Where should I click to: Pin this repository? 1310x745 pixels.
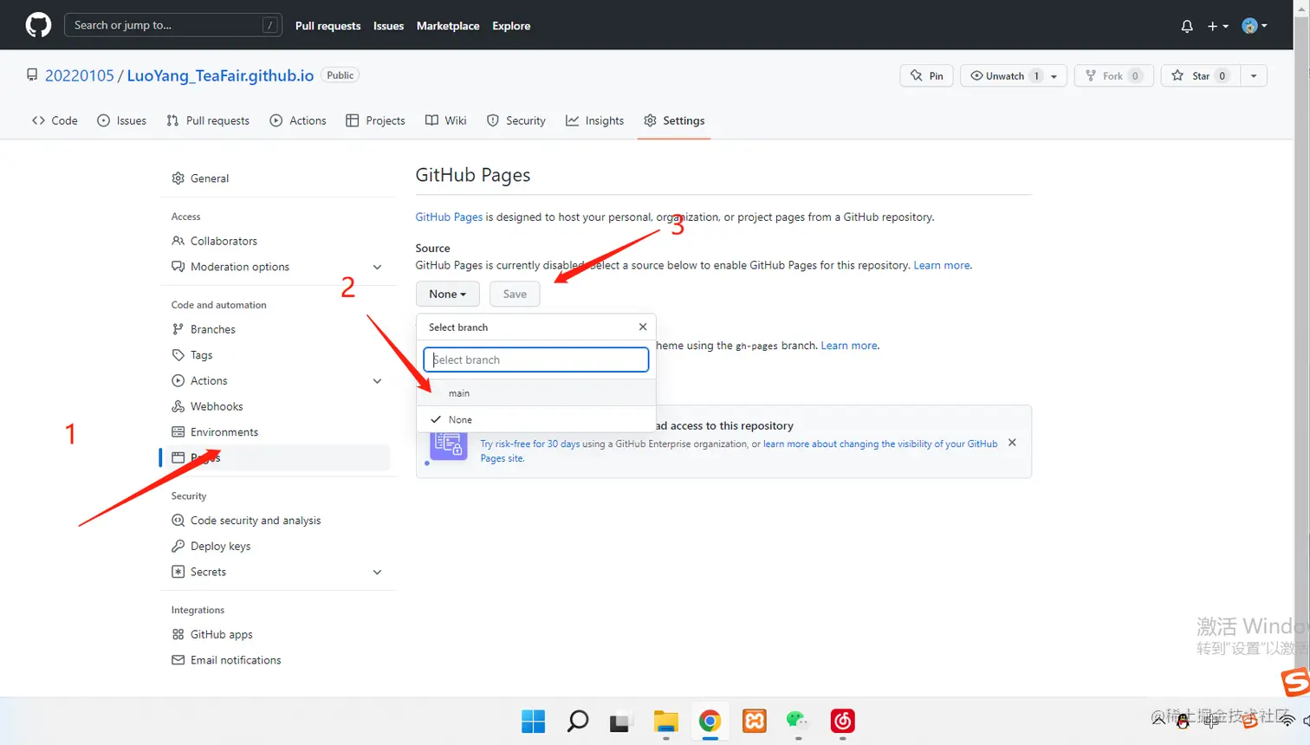pos(927,75)
